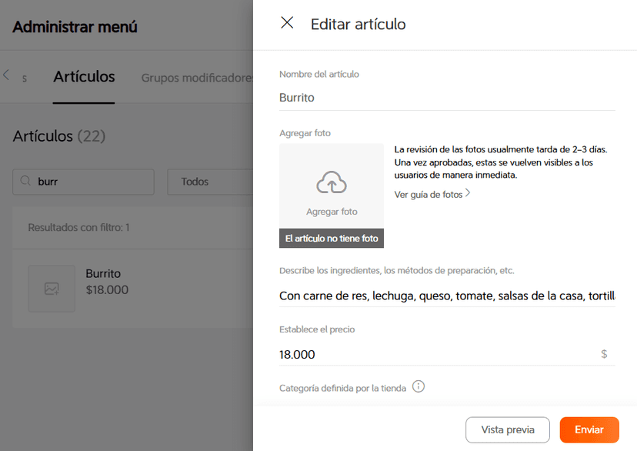Expand the Todos filter dropdown
The image size is (637, 451).
point(209,182)
